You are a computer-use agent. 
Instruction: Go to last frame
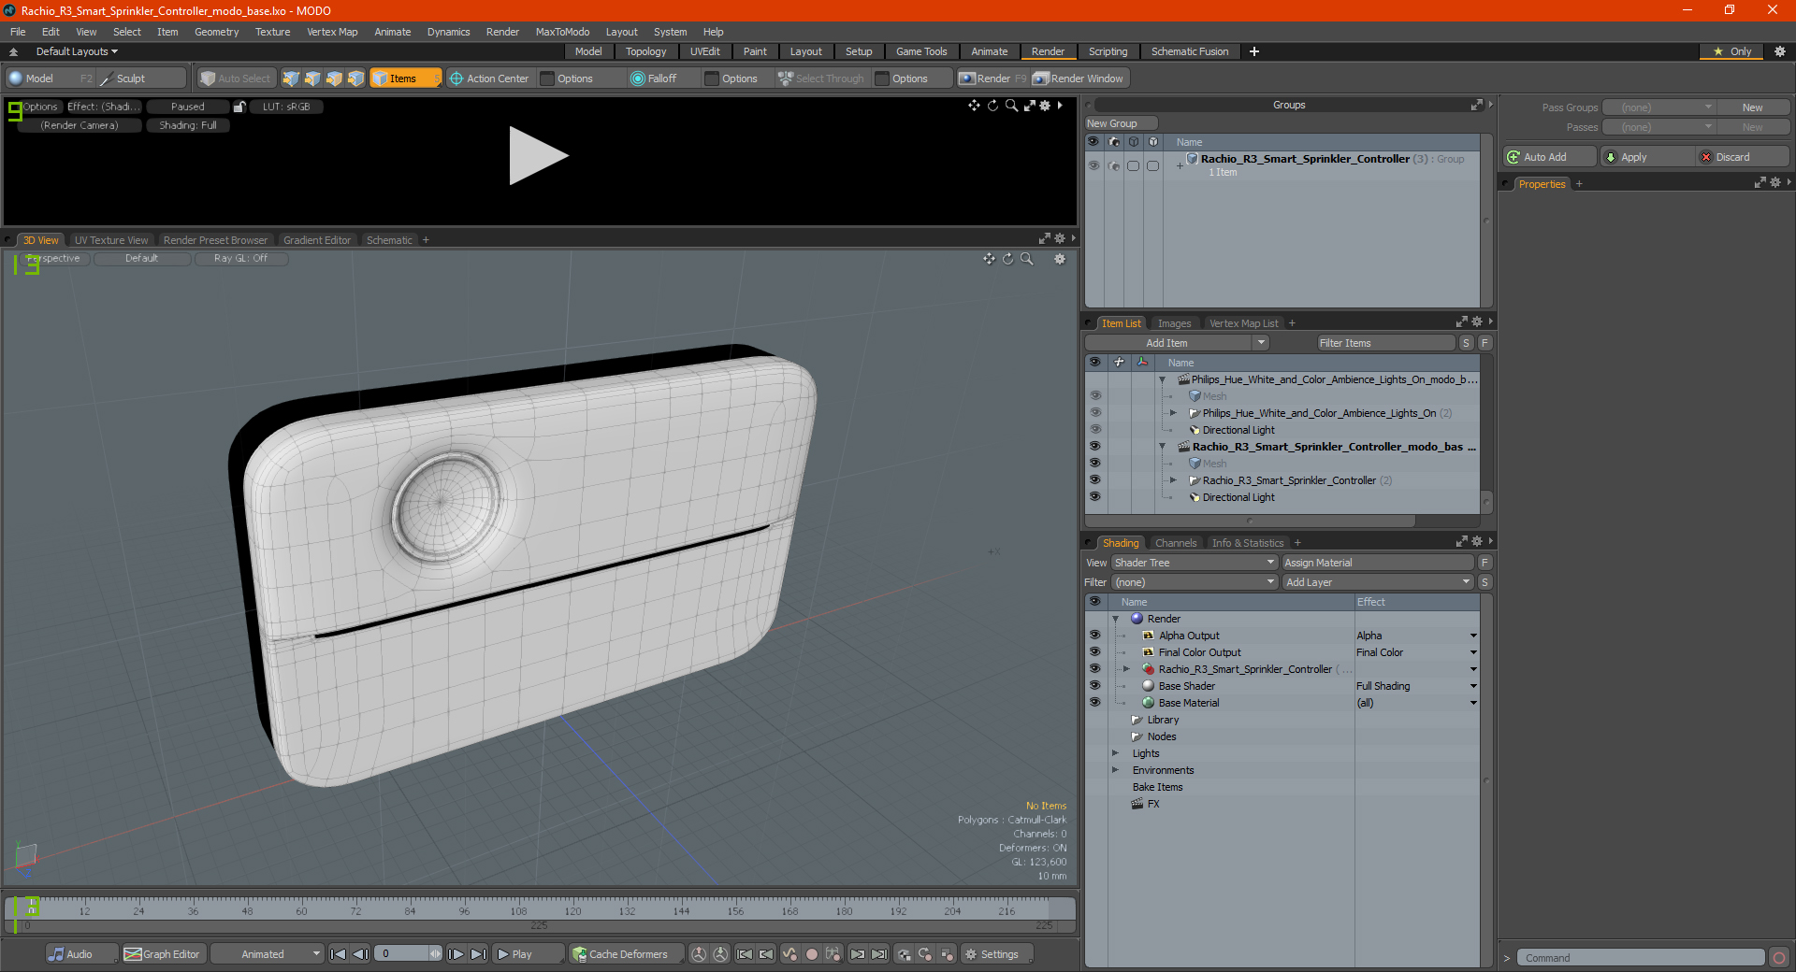coord(478,954)
